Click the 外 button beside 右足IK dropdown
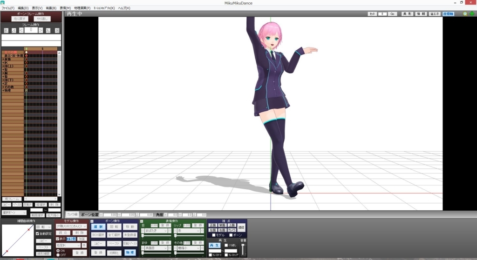This screenshot has height=260, width=477. (x=84, y=246)
